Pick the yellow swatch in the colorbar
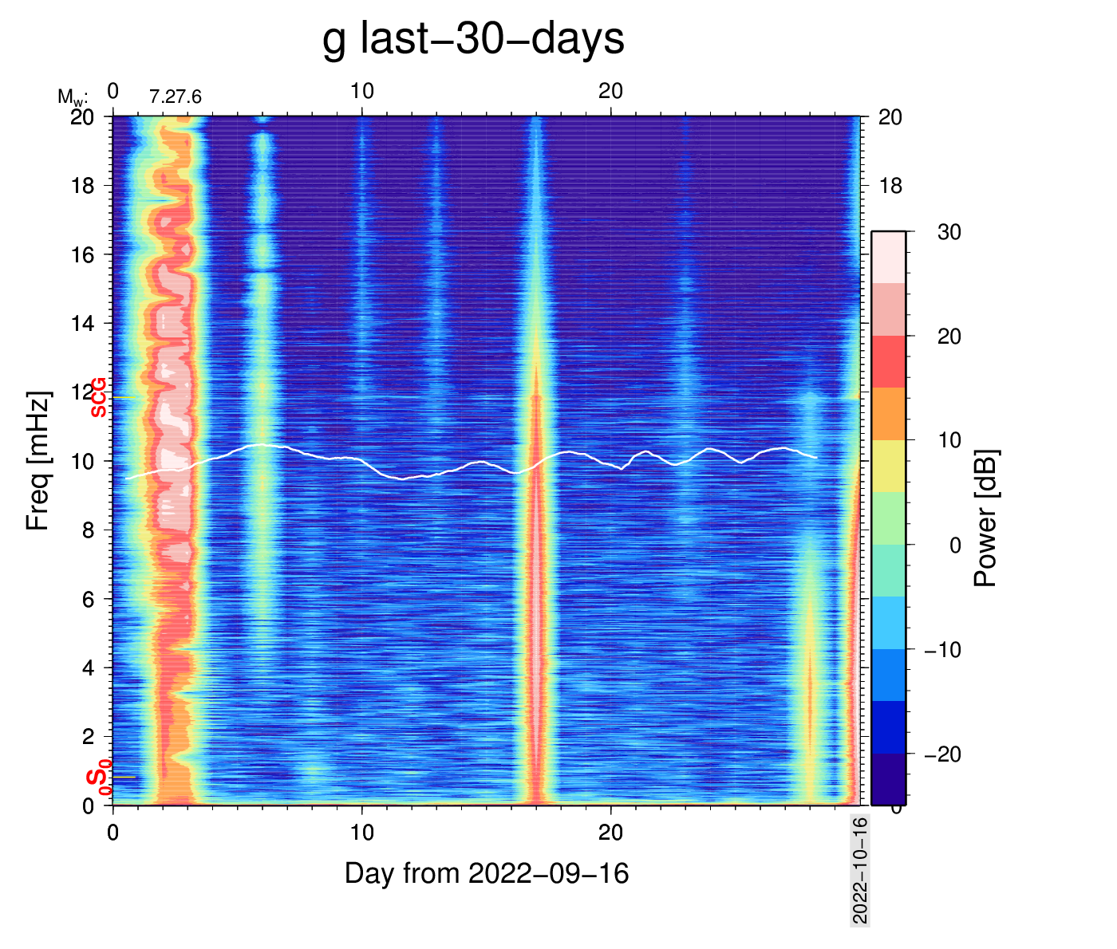The width and height of the screenshot is (1117, 949). click(x=888, y=466)
